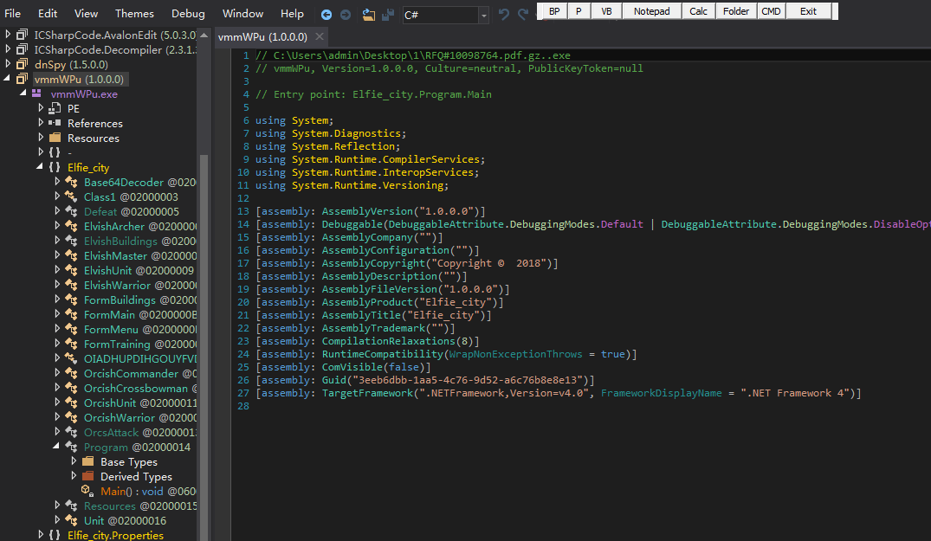Click the undo arrow icon
The width and height of the screenshot is (931, 541).
[x=504, y=15]
